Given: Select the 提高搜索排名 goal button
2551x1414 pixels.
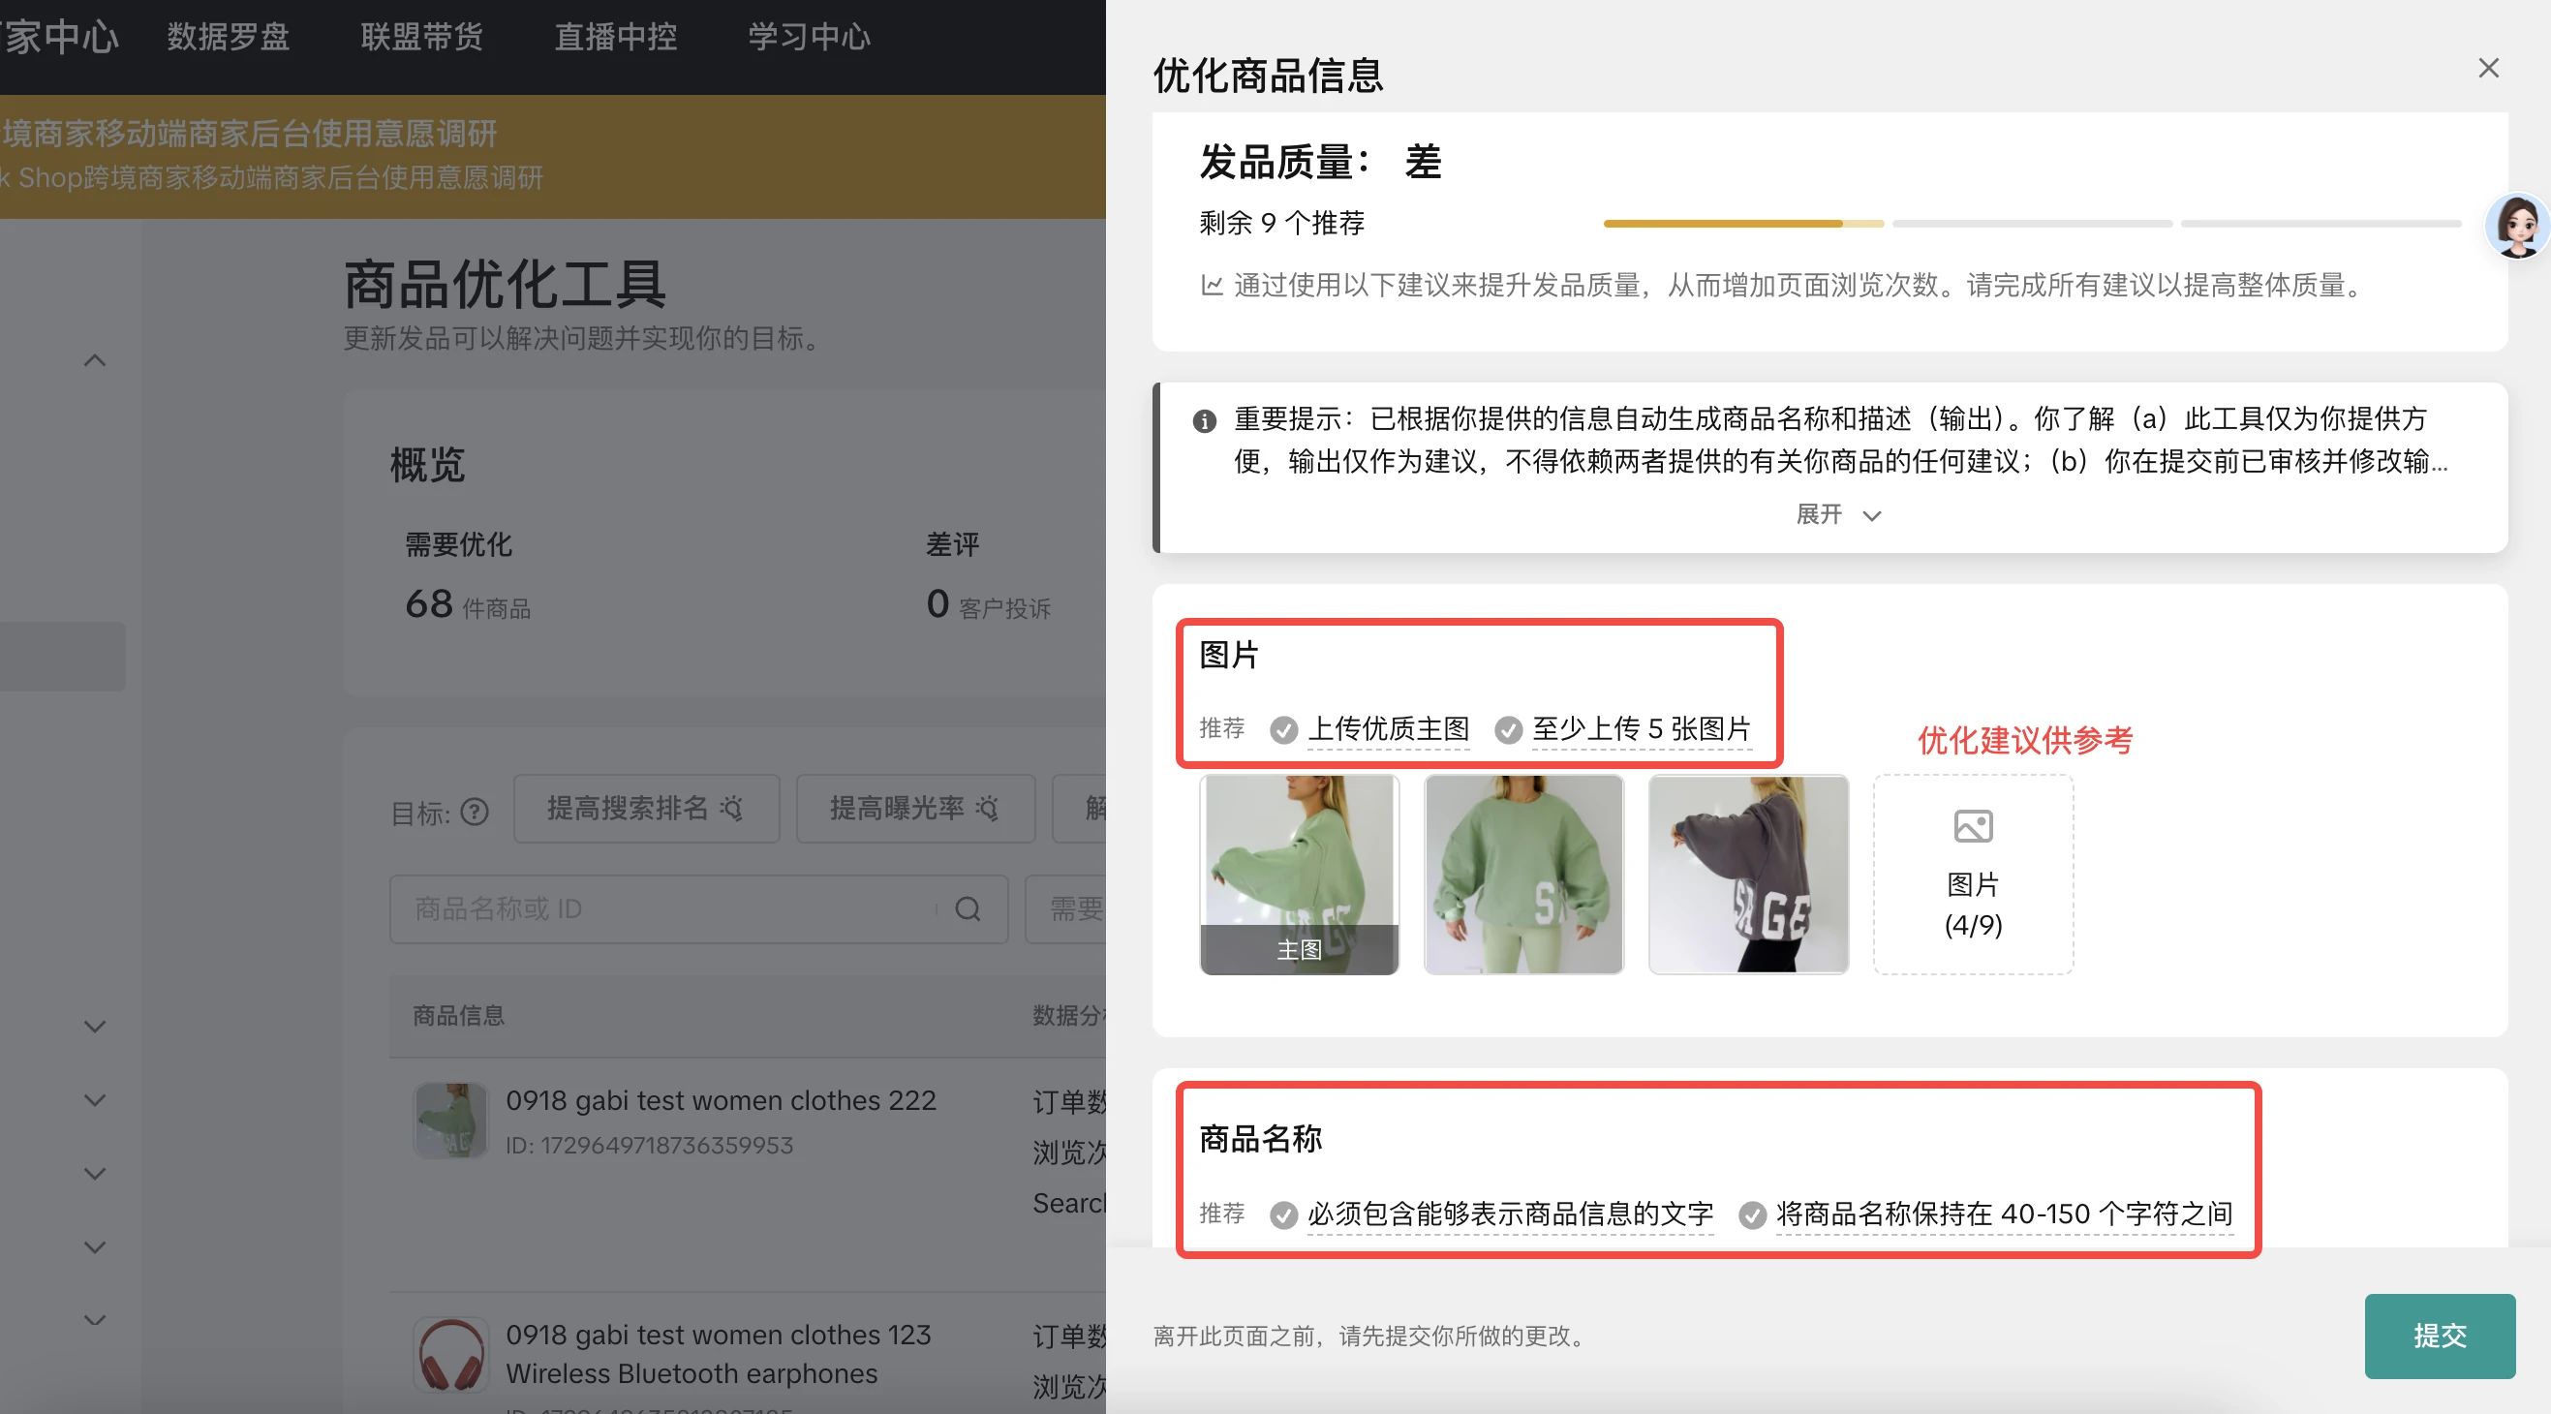Looking at the screenshot, I should [x=646, y=809].
